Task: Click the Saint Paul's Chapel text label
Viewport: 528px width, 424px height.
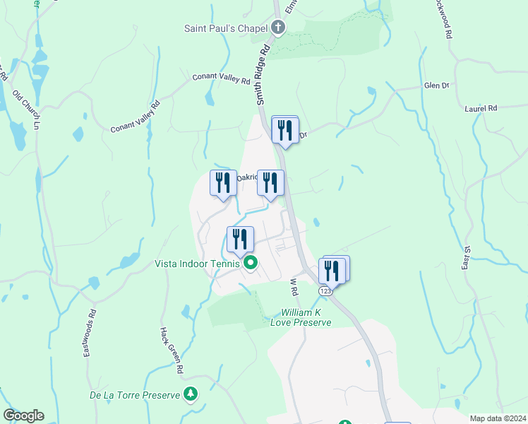Action: [226, 28]
